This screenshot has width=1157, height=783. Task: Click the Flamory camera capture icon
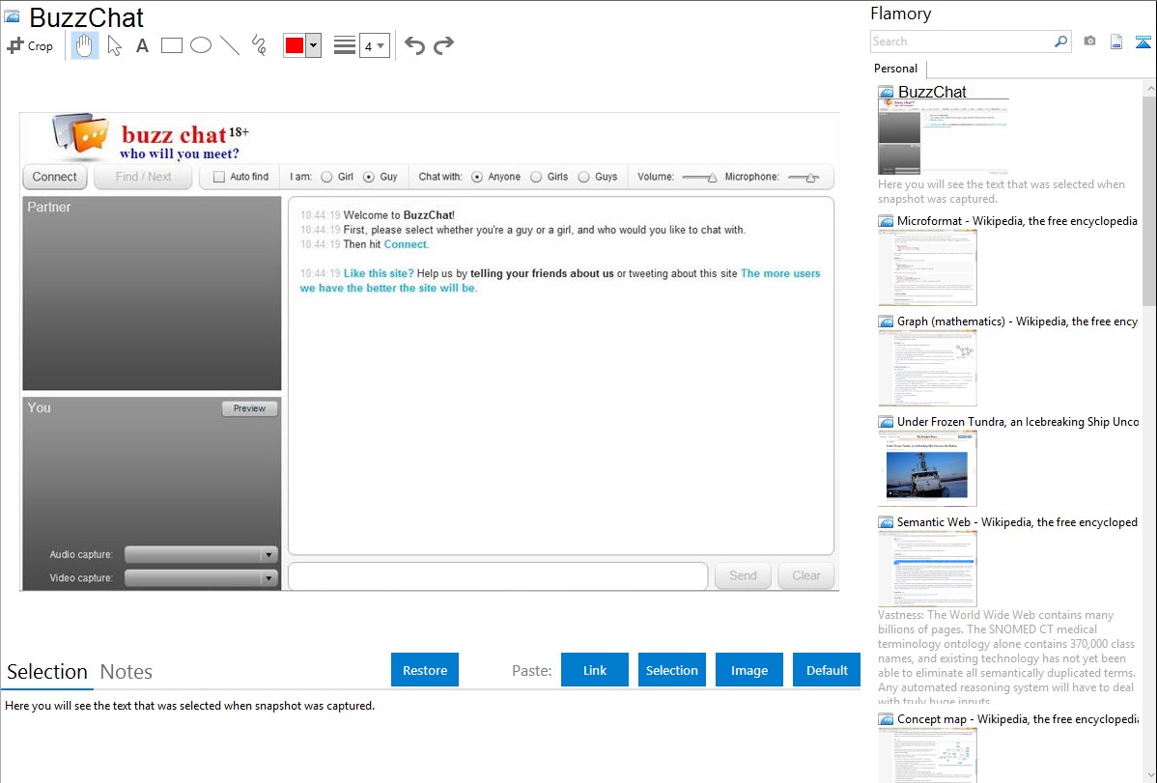pos(1089,42)
